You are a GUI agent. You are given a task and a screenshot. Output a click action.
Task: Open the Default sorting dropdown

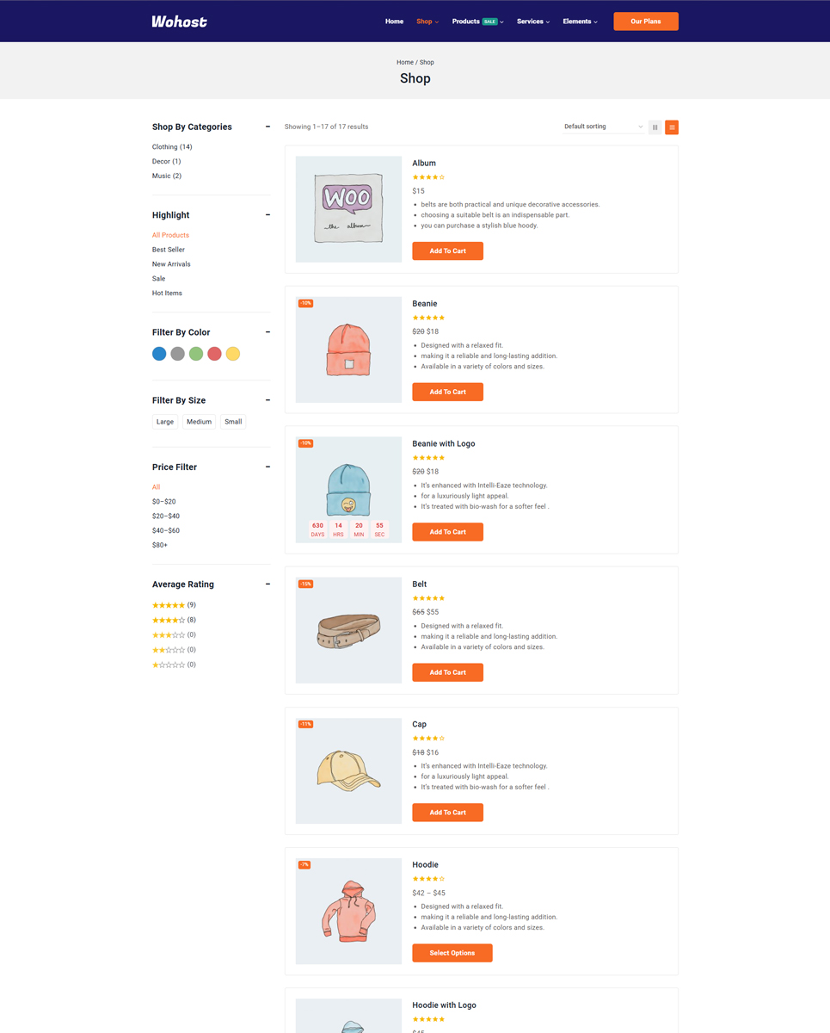click(x=602, y=127)
